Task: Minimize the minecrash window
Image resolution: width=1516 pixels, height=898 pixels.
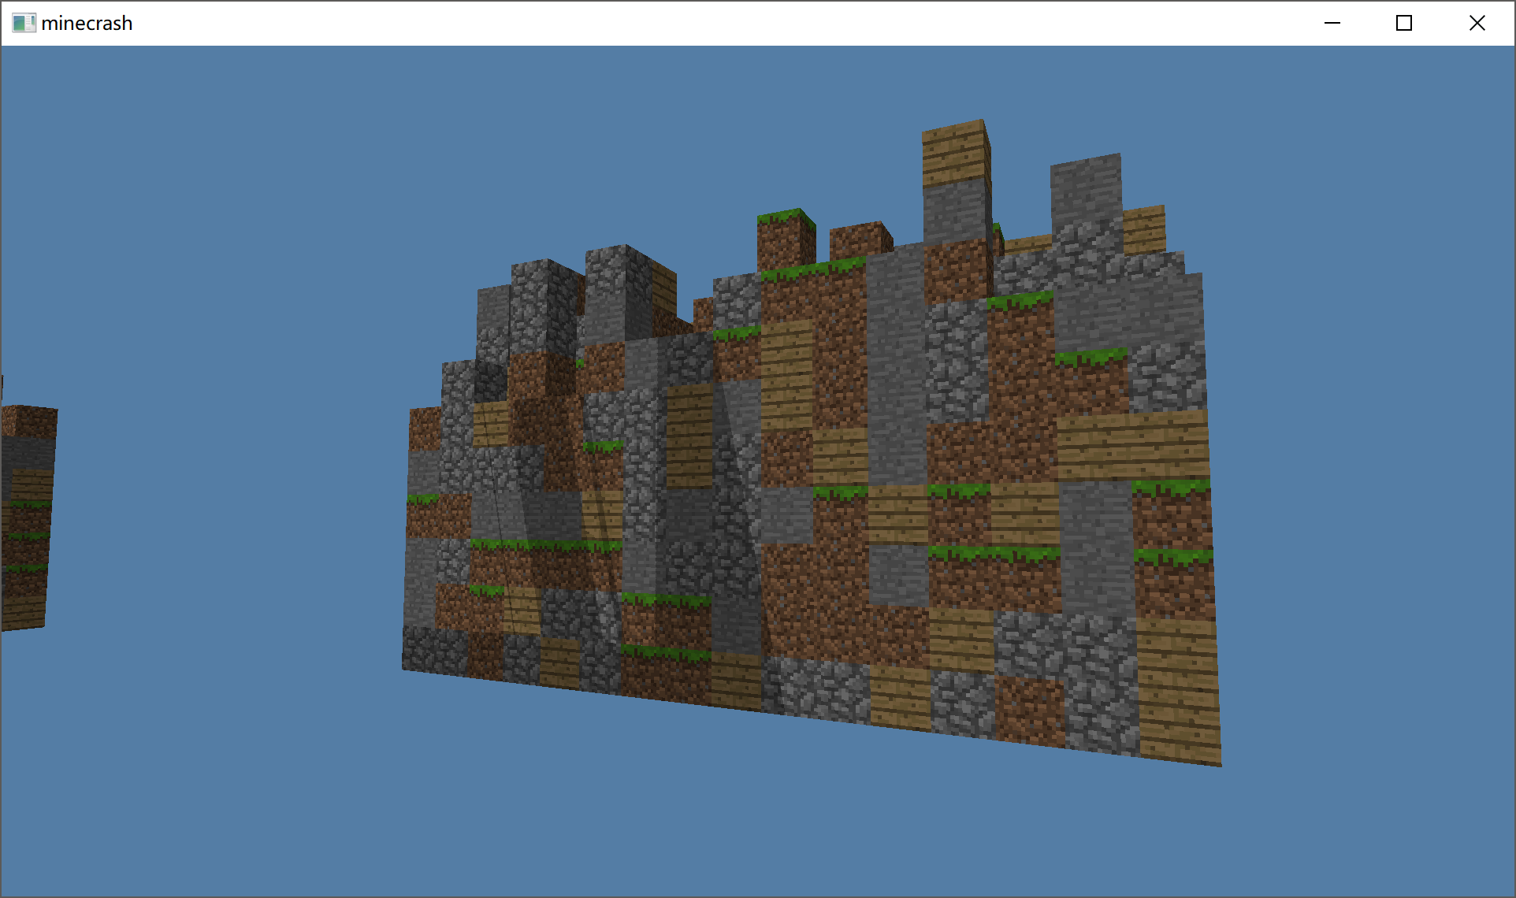Action: pos(1332,23)
